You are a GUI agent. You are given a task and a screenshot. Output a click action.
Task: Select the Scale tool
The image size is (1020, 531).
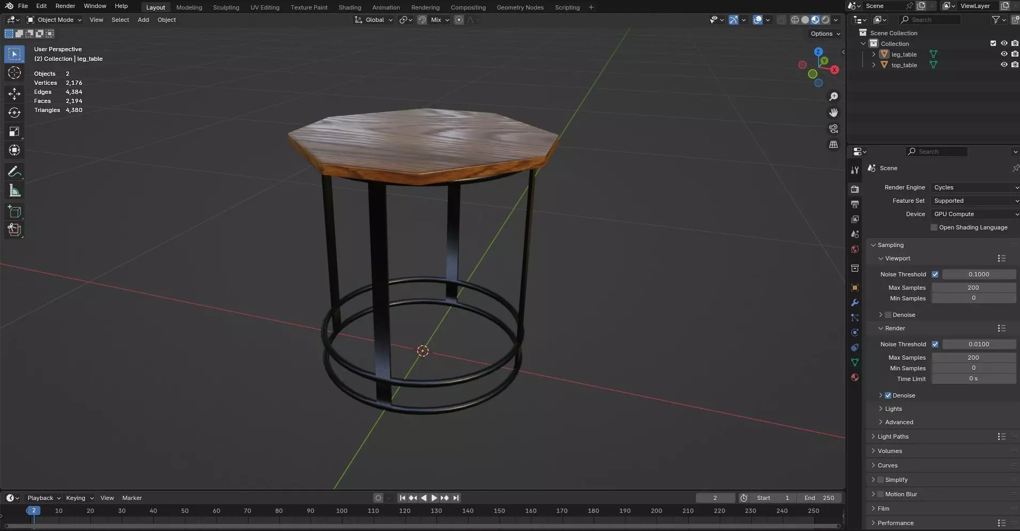point(14,131)
